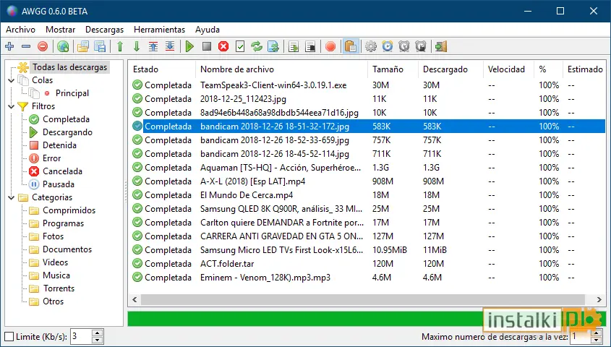Click the red circle delete icon

point(43,47)
